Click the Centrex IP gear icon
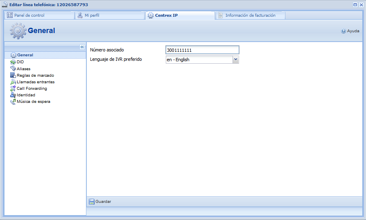This screenshot has width=366, height=220. click(151, 16)
